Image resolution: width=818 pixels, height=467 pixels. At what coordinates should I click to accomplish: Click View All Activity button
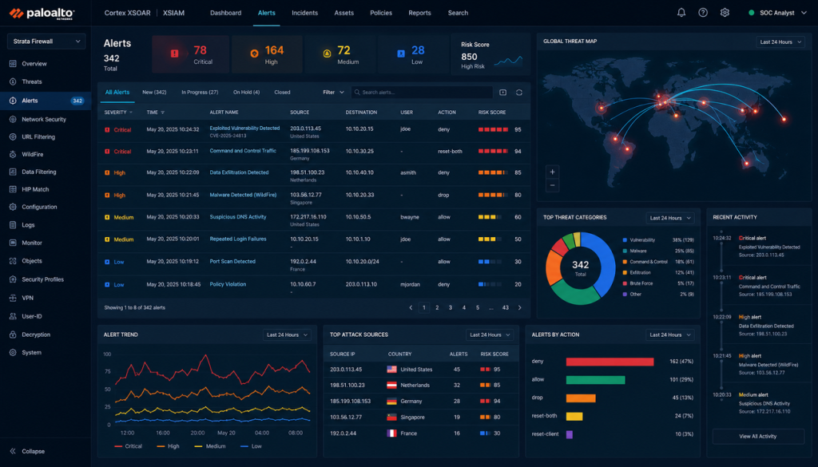point(758,436)
